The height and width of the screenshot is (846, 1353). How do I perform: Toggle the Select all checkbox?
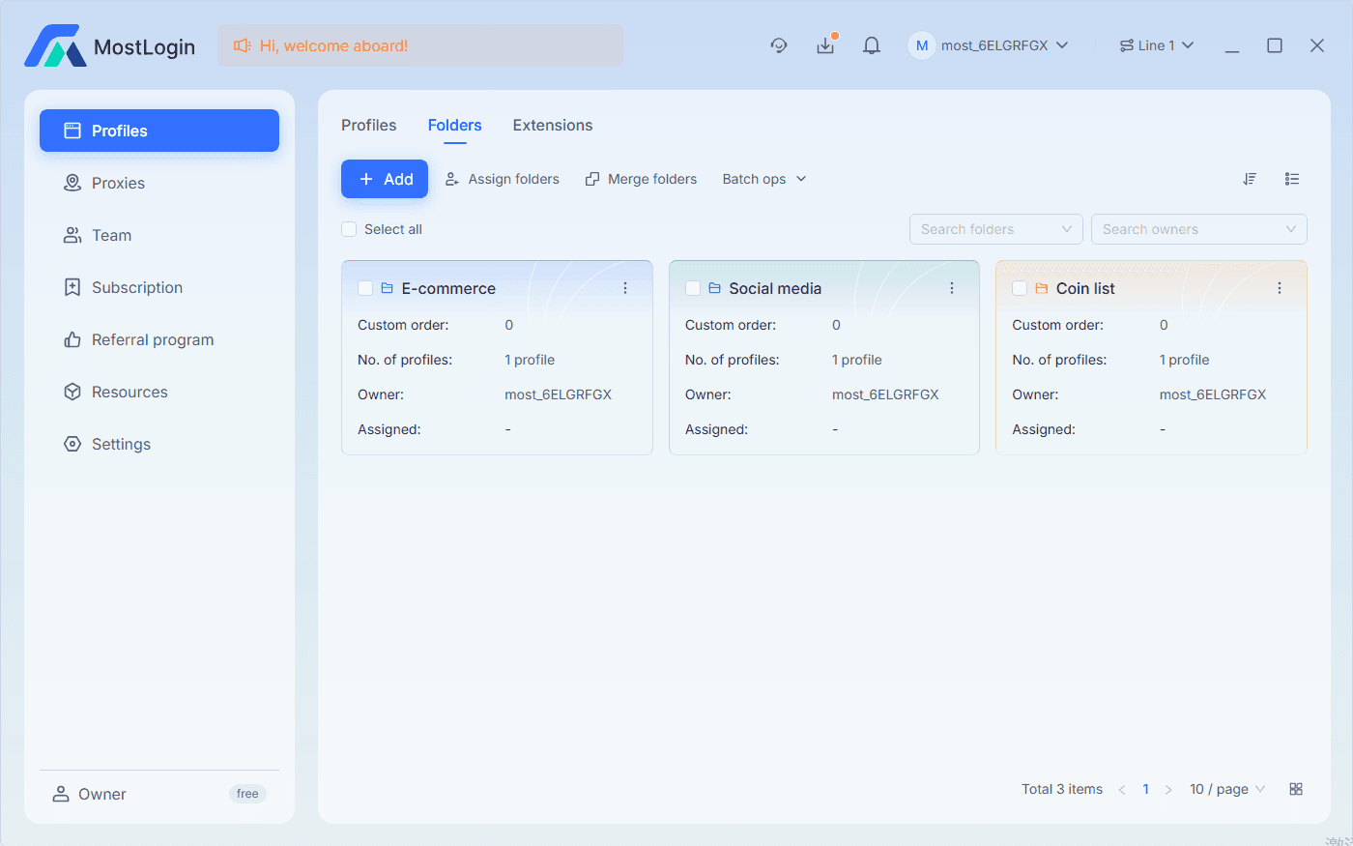pos(349,229)
